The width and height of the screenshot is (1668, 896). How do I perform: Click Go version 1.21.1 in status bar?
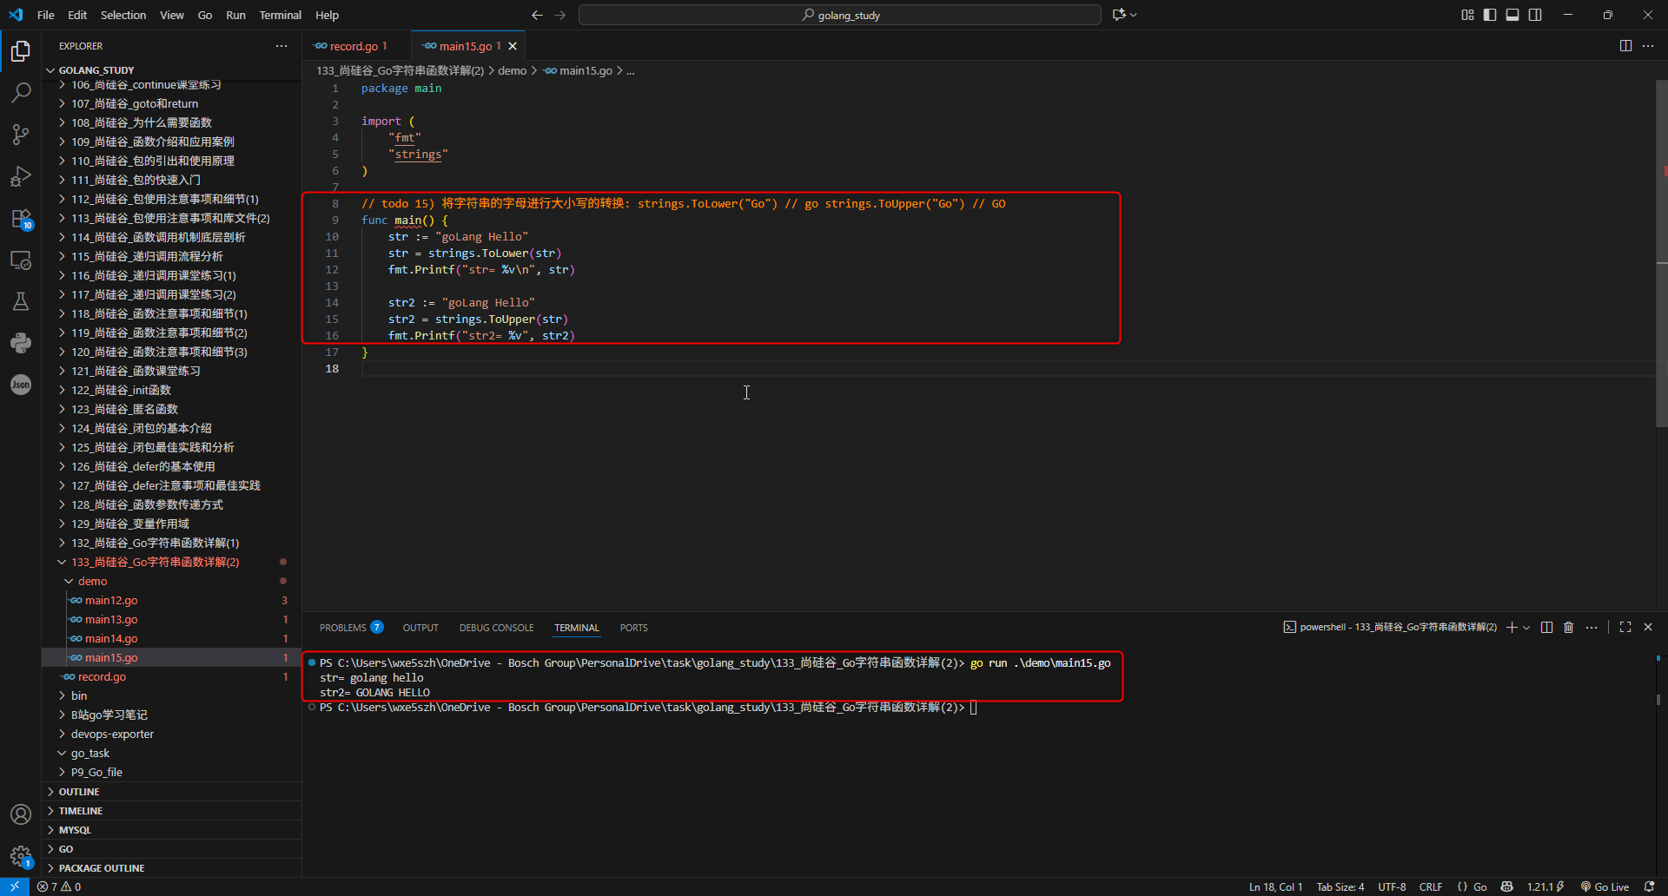1546,886
